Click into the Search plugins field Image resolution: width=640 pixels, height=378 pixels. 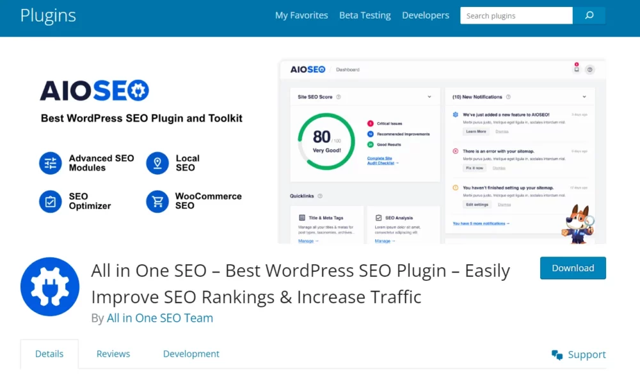coord(516,15)
